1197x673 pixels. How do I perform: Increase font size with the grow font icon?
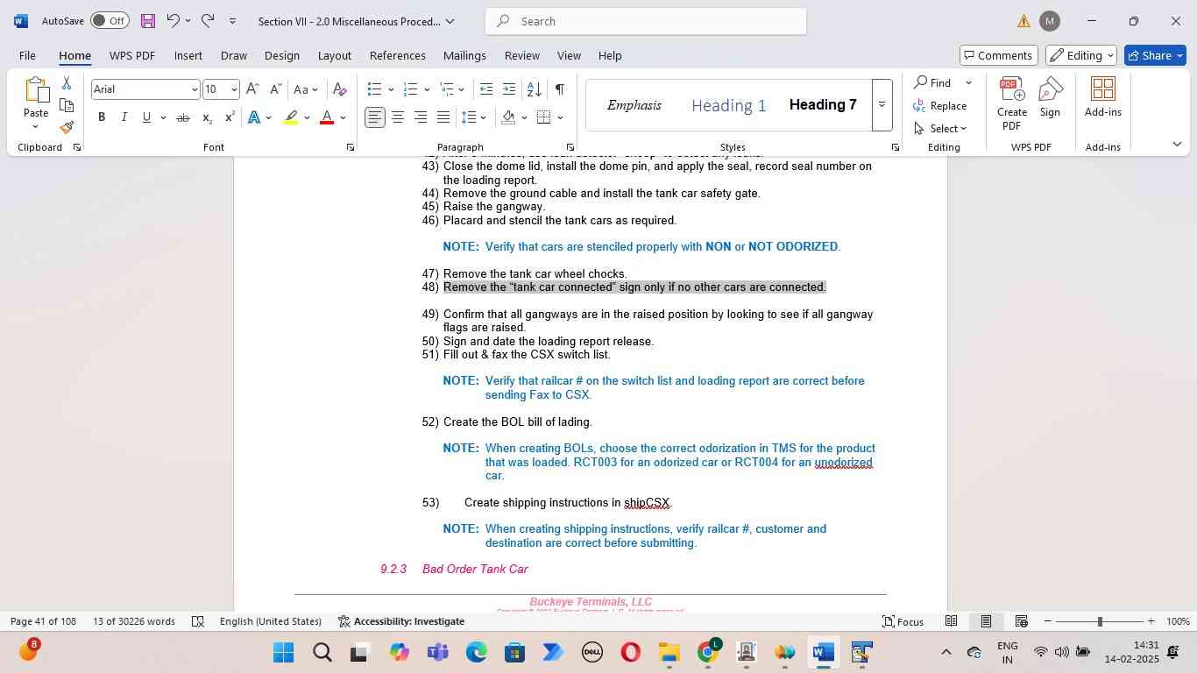click(x=252, y=89)
